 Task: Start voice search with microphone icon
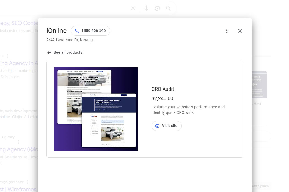coord(147,8)
